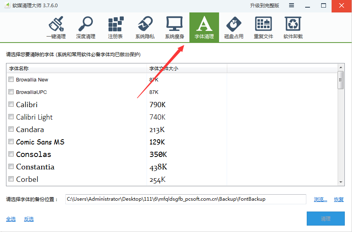352x232 pixels.
Task: Select the 字体清理 font cleanup tab
Action: tap(204, 27)
